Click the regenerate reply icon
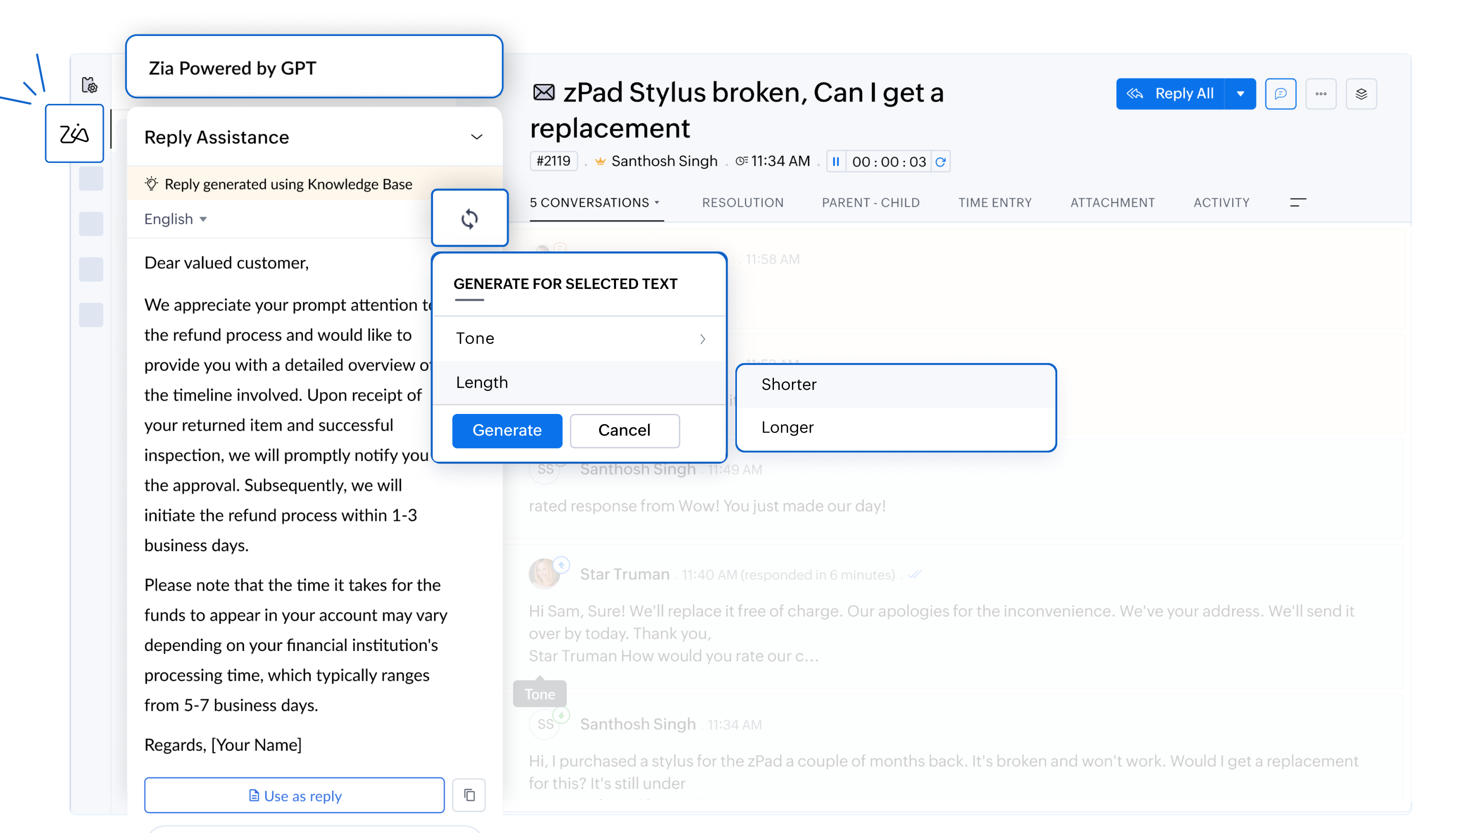The image size is (1481, 833). pos(469,219)
